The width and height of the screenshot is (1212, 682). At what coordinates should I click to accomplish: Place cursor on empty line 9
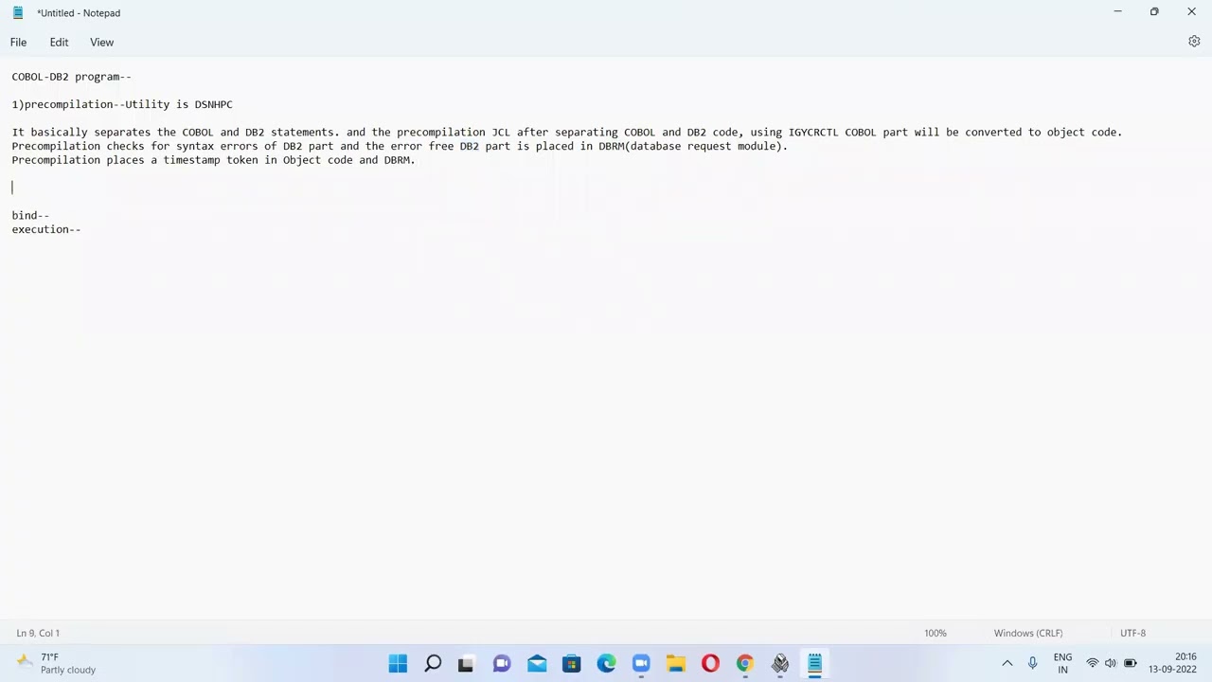606,188
